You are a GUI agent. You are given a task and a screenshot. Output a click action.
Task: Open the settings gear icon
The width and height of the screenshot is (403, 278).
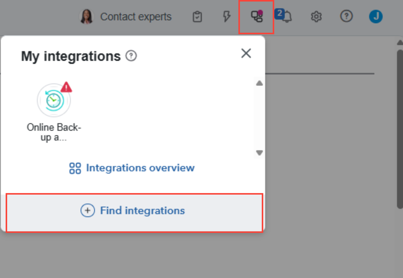click(316, 16)
